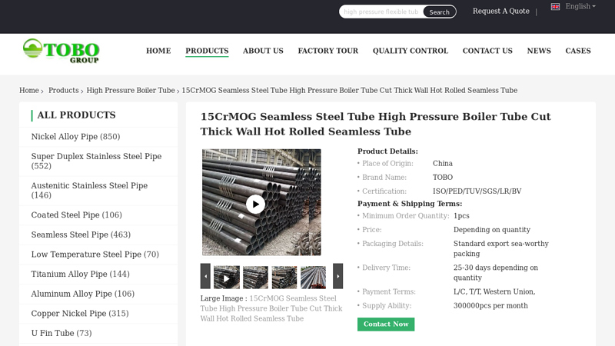
Task: Click 'Standard export sea-worthy packing' text
Action: coord(501,248)
